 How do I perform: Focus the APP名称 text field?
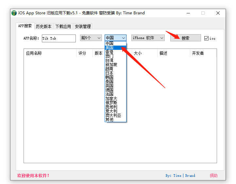[59, 38]
